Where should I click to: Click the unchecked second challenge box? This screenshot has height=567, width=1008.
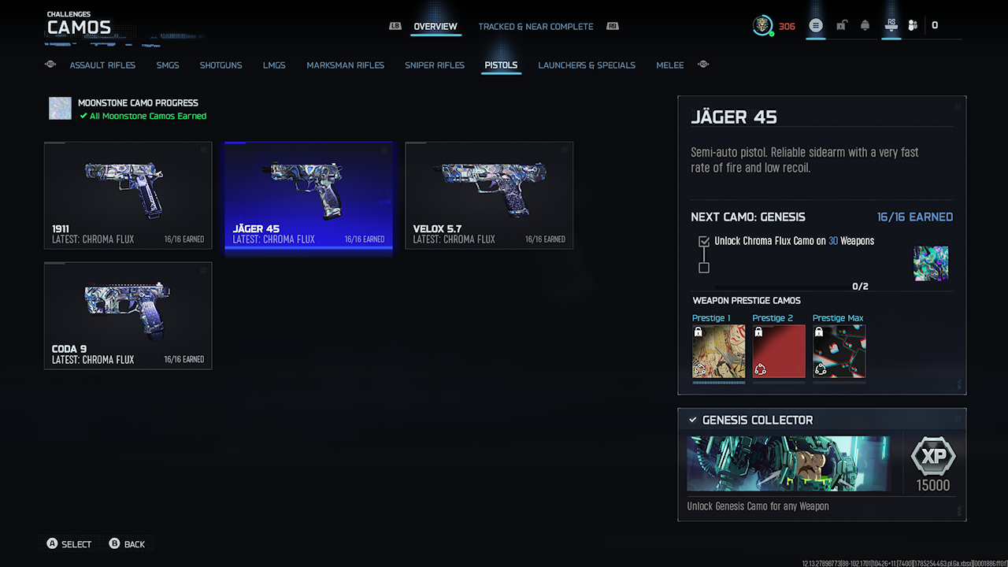[704, 268]
